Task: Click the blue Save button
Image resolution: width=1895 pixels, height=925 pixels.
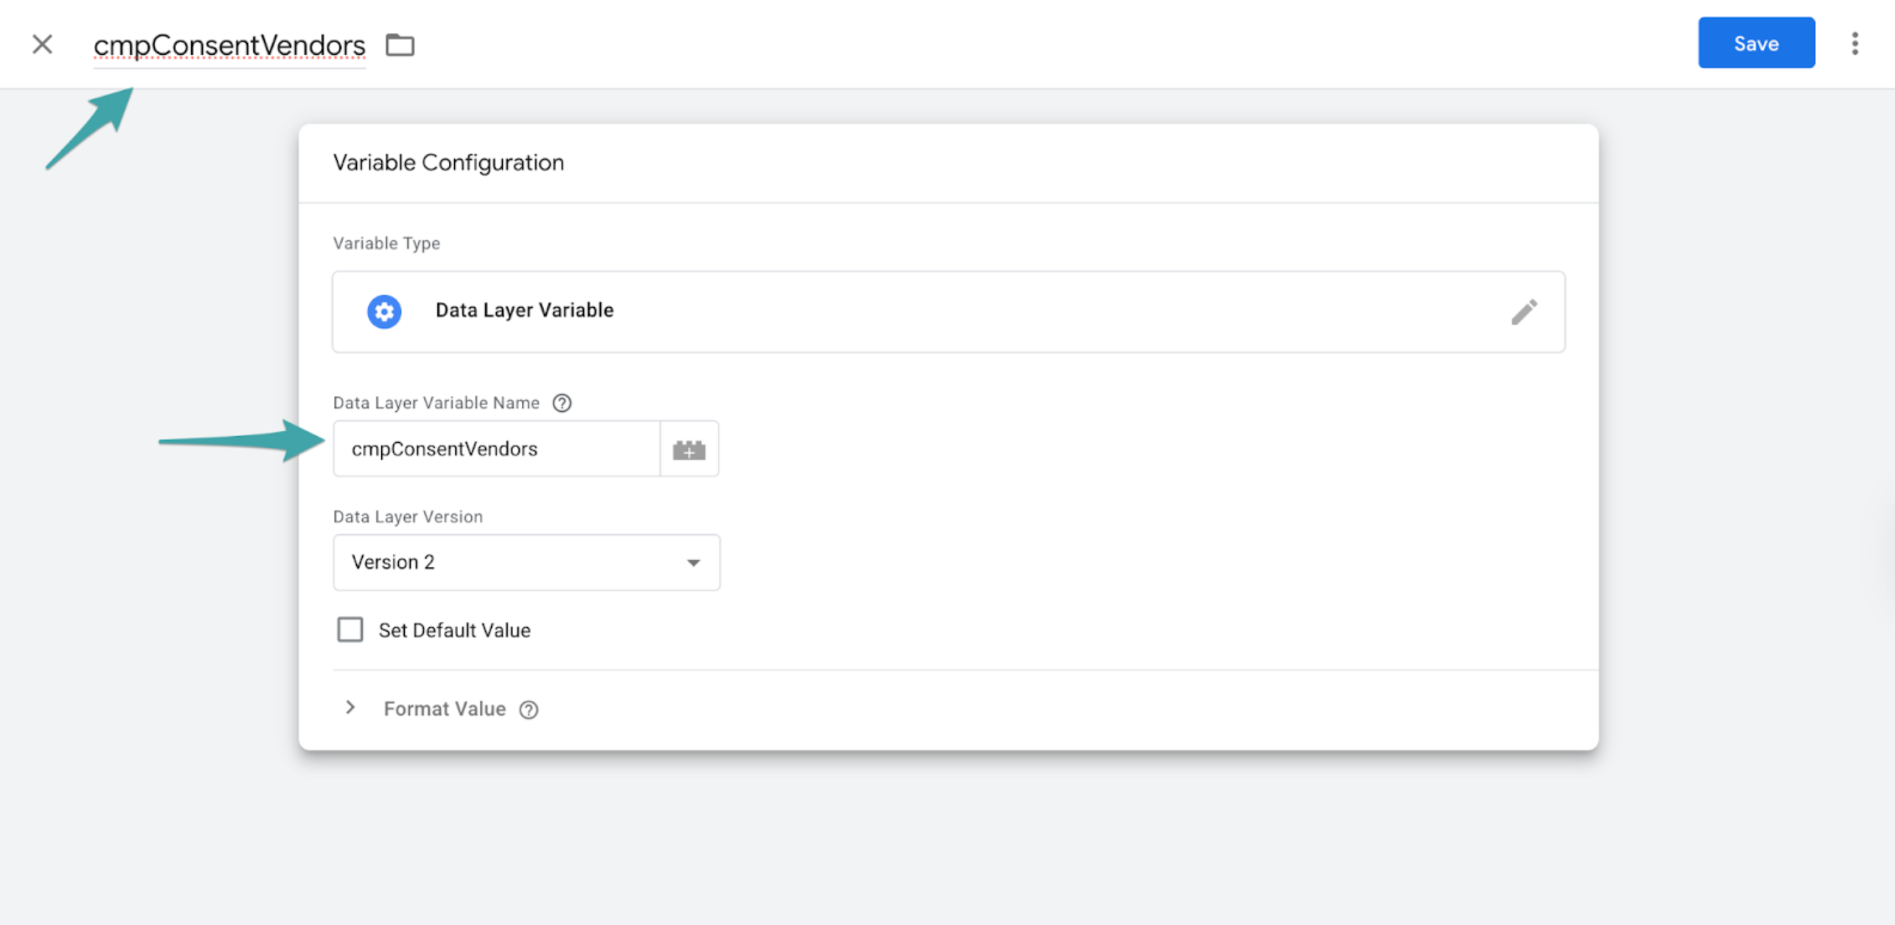Action: tap(1756, 43)
